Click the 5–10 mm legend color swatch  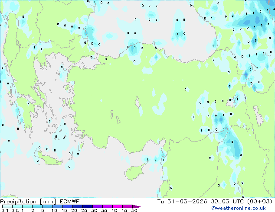click(x=47, y=206)
